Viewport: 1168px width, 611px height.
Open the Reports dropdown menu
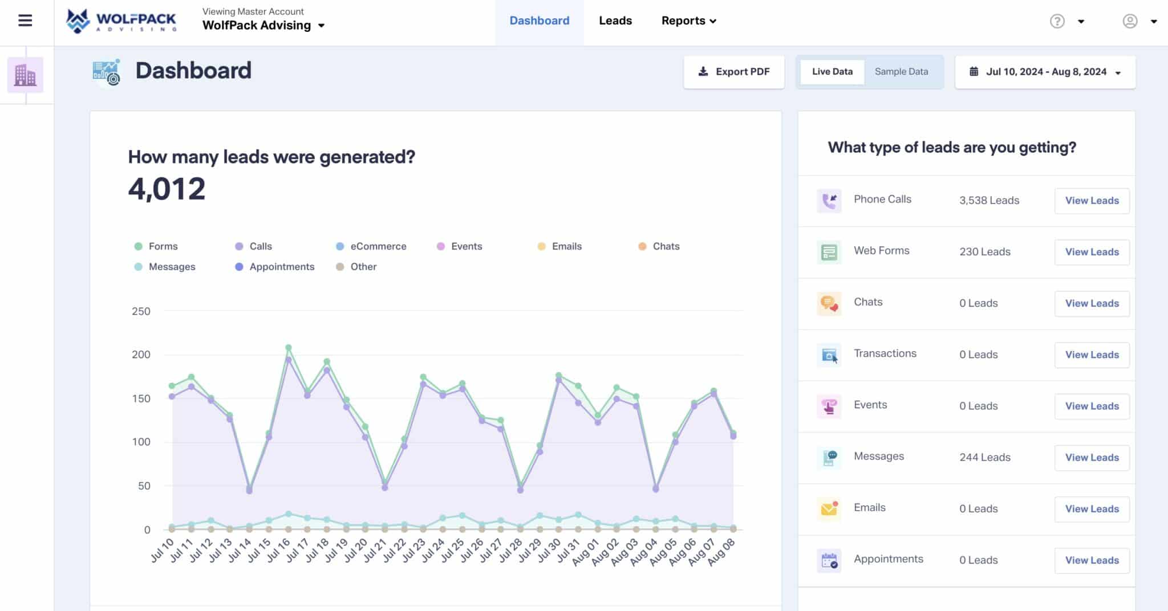688,21
